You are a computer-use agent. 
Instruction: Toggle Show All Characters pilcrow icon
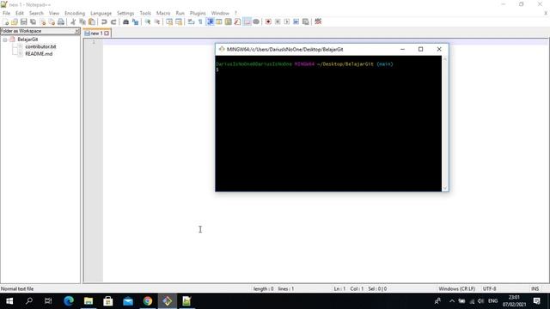(200, 21)
